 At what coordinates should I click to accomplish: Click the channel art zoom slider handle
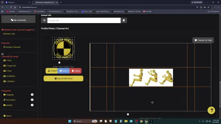128,114
